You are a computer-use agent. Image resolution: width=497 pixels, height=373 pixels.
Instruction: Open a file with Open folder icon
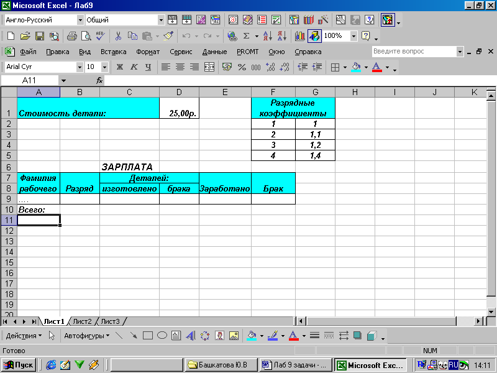[25, 36]
